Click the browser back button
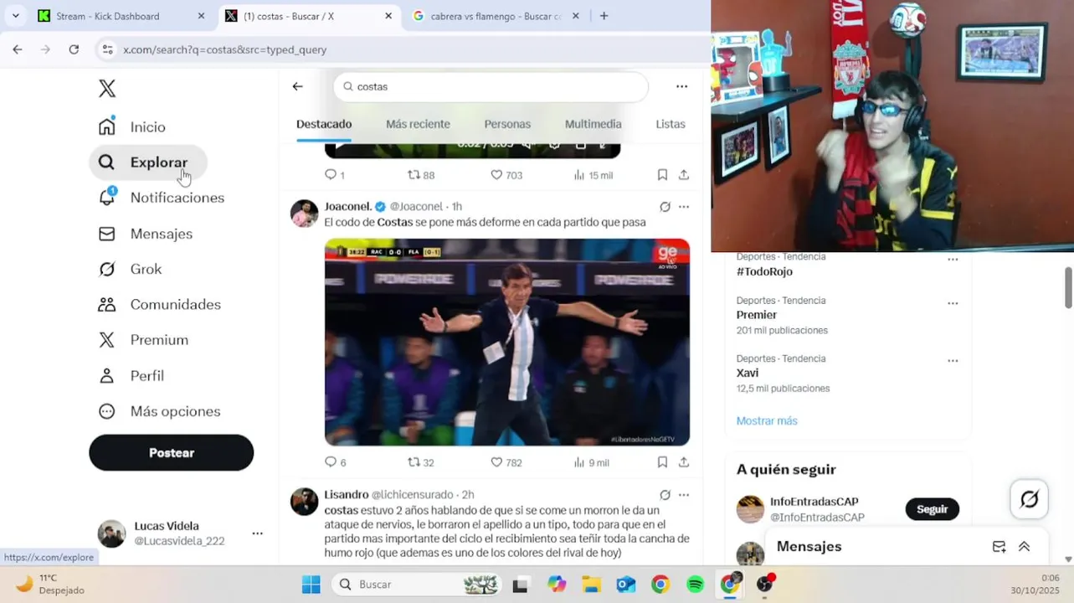1074x603 pixels. pyautogui.click(x=18, y=49)
